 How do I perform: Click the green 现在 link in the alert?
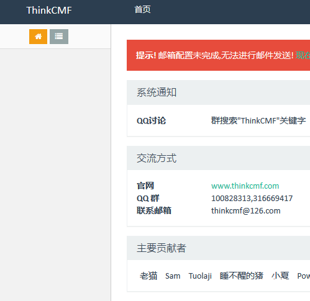(x=303, y=55)
